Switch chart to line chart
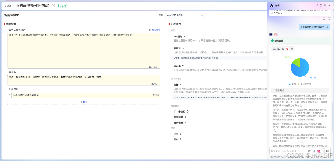The height and width of the screenshot is (161, 334). click(283, 49)
